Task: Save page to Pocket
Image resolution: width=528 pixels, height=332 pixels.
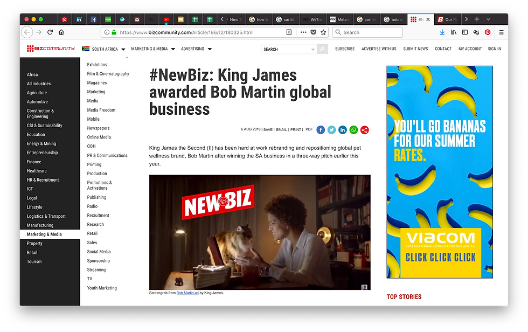Action: [x=314, y=32]
